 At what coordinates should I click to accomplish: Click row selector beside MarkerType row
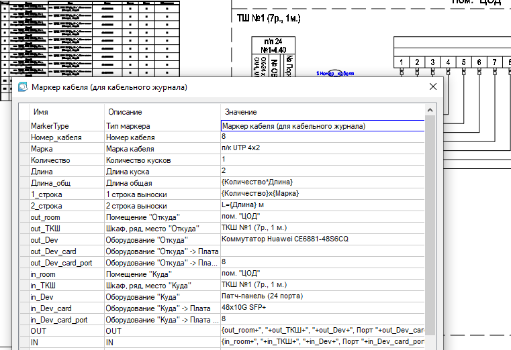click(x=24, y=126)
